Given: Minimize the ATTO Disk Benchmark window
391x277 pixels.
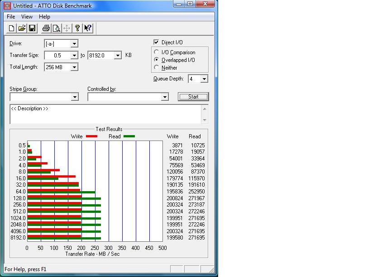Looking at the screenshot, I should [x=179, y=4].
